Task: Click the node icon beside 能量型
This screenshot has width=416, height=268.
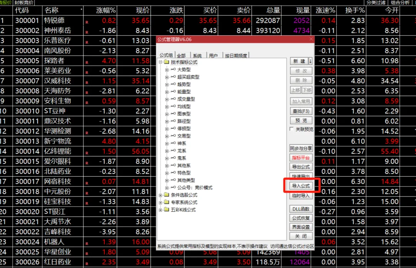Action: tap(173, 91)
